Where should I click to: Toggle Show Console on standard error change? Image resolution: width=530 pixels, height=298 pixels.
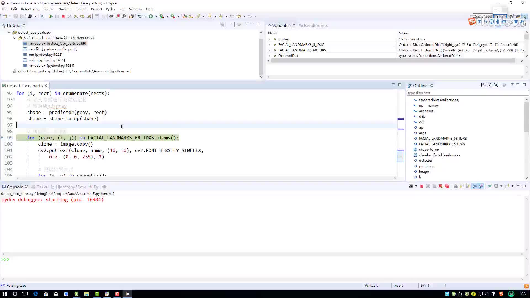coord(481,186)
